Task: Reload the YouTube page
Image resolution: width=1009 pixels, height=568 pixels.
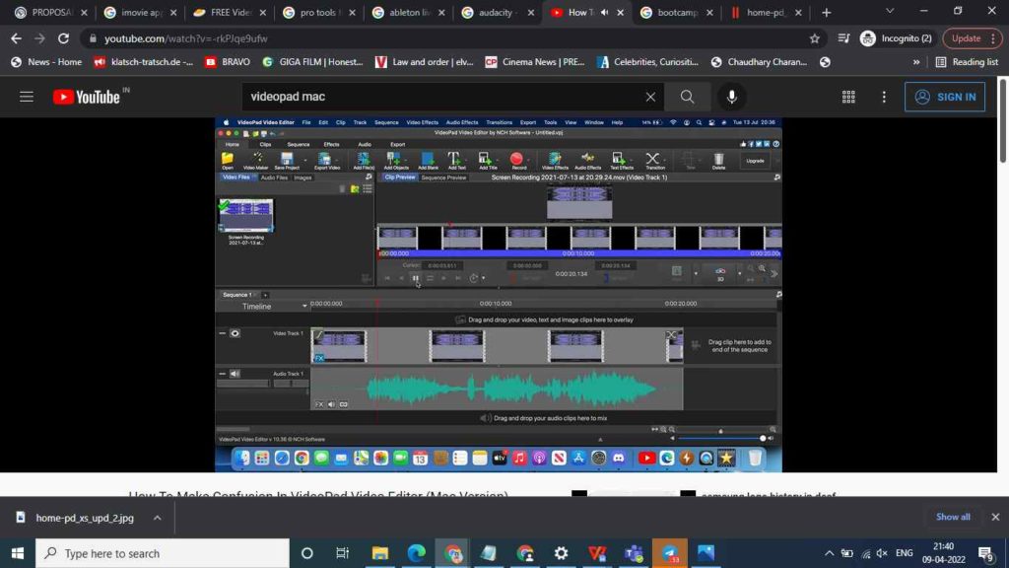Action: (x=63, y=38)
